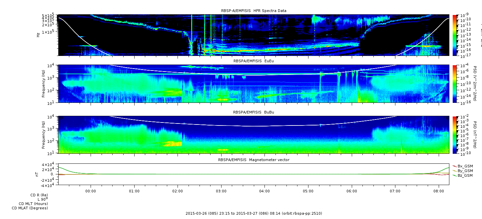The height and width of the screenshot is (219, 482).
Task: Click the 08:00 time axis tick label
Action: tap(439, 191)
